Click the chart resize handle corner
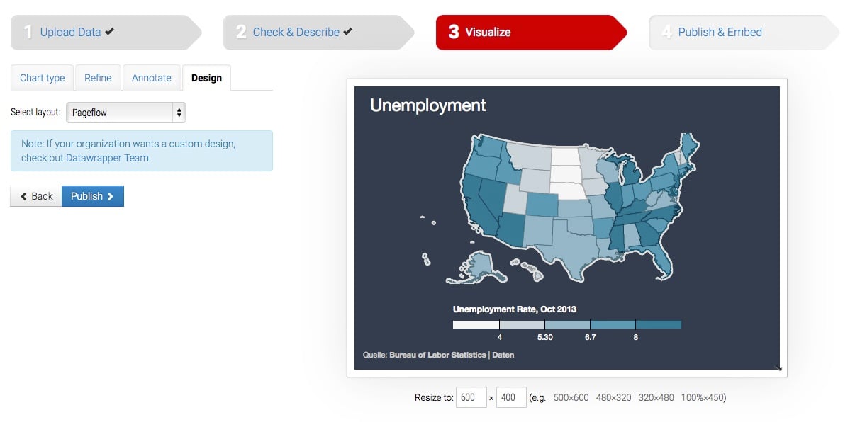855x422 pixels. tap(778, 367)
